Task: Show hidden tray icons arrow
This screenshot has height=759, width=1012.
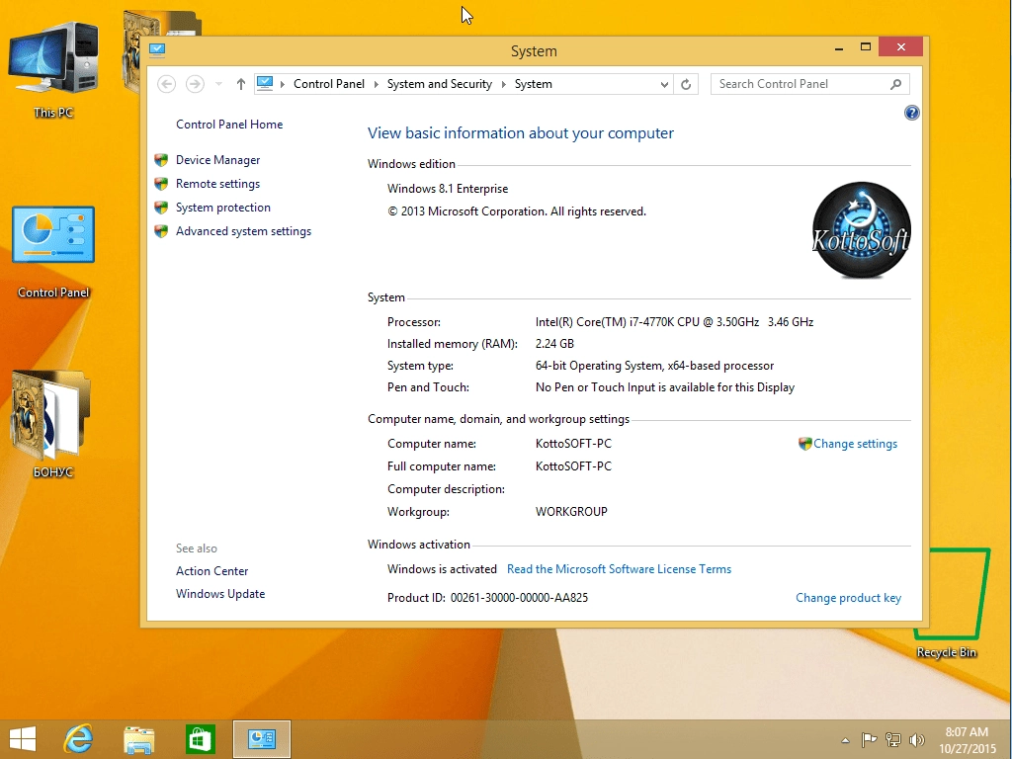Action: [846, 740]
